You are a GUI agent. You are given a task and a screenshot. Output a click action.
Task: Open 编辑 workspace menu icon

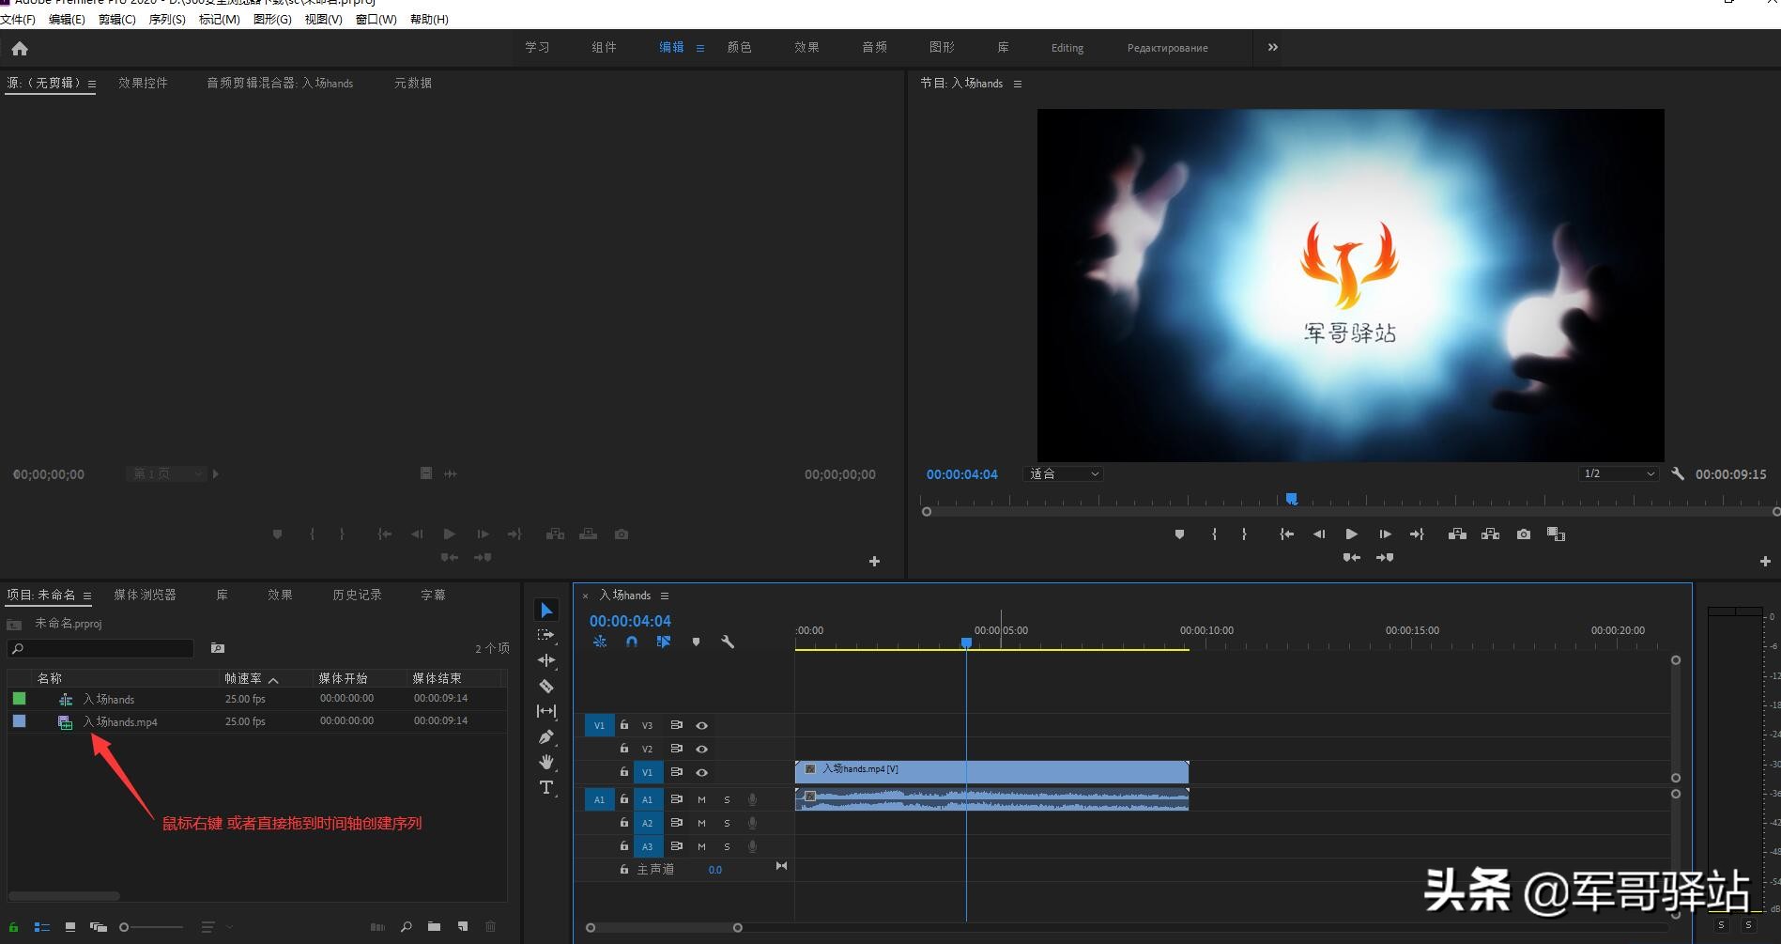point(700,48)
